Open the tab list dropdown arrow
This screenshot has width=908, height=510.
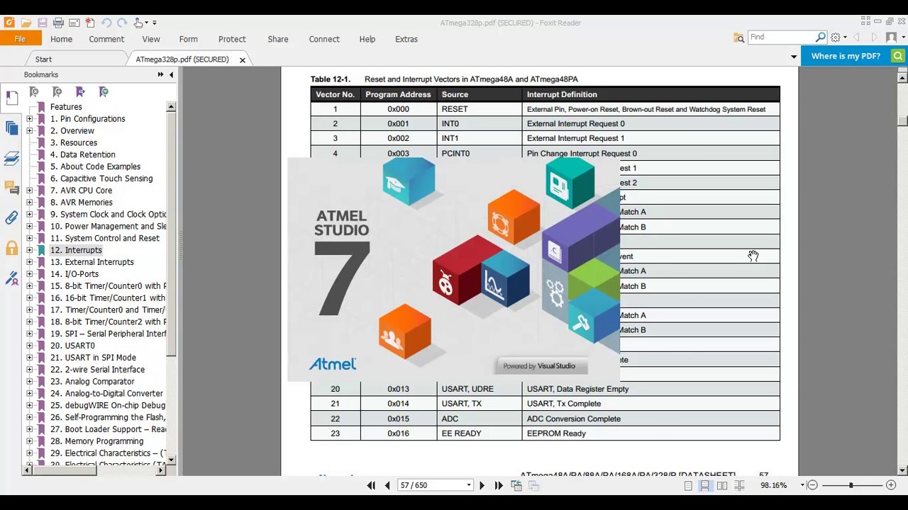(x=794, y=57)
